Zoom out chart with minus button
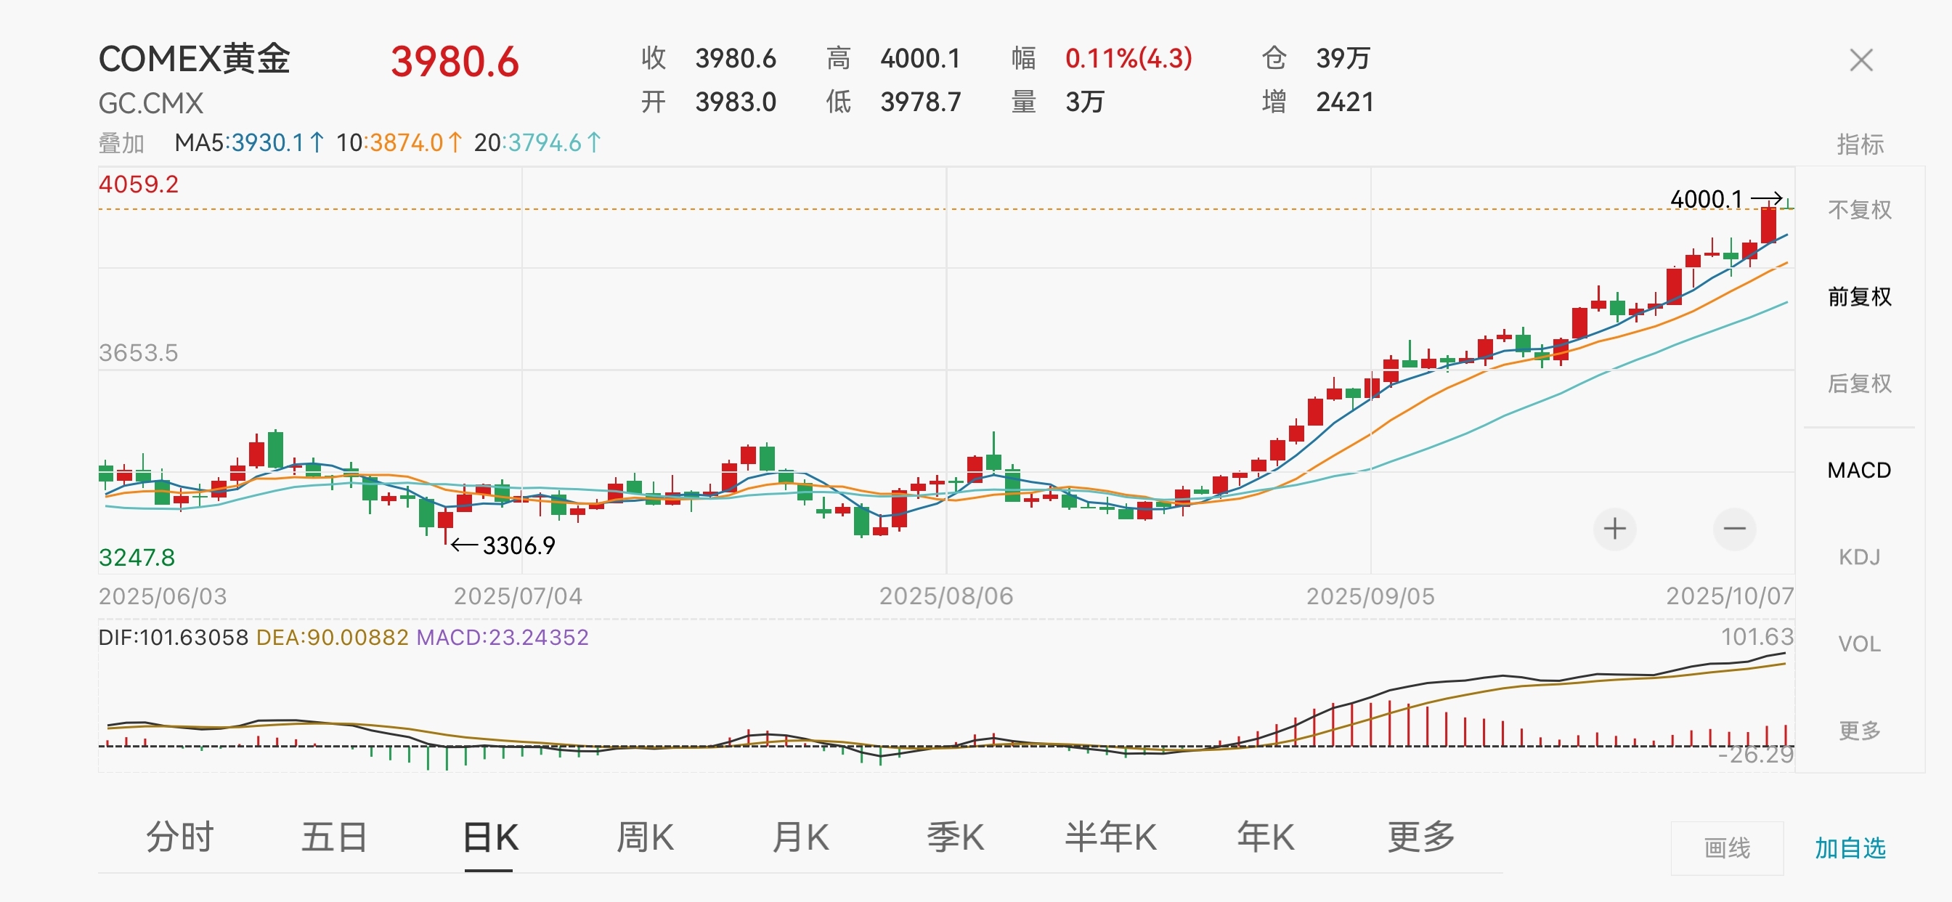Image resolution: width=1952 pixels, height=902 pixels. (1733, 528)
